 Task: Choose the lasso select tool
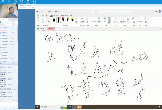click(x=47, y=20)
